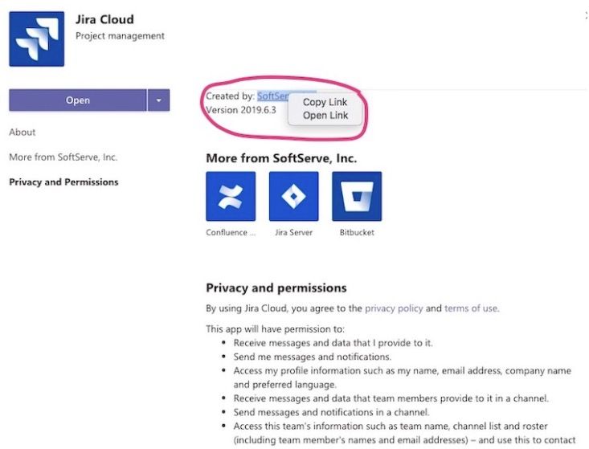
Task: Click the Privacy and permissions heading
Action: click(x=276, y=288)
